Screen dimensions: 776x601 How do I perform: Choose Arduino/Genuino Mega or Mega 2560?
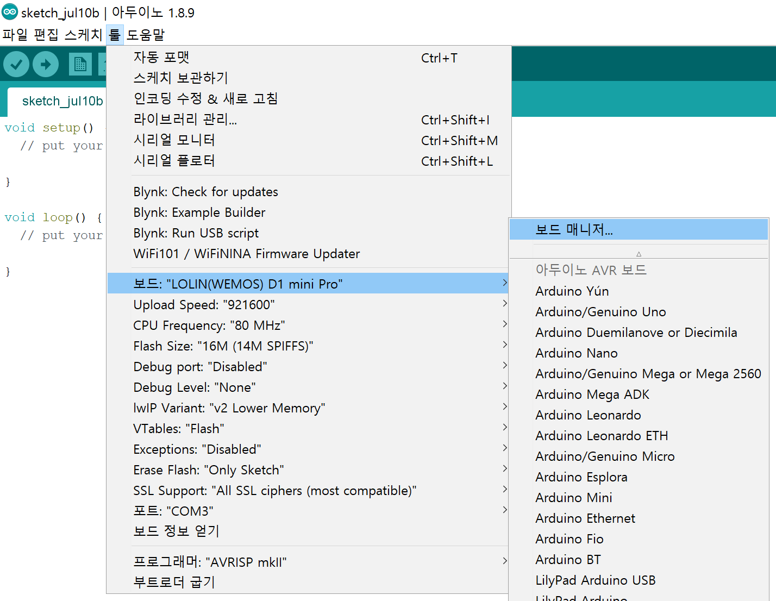pos(639,374)
